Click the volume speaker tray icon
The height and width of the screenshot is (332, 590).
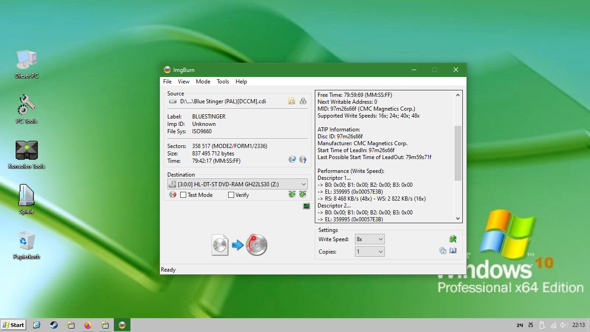(x=563, y=325)
